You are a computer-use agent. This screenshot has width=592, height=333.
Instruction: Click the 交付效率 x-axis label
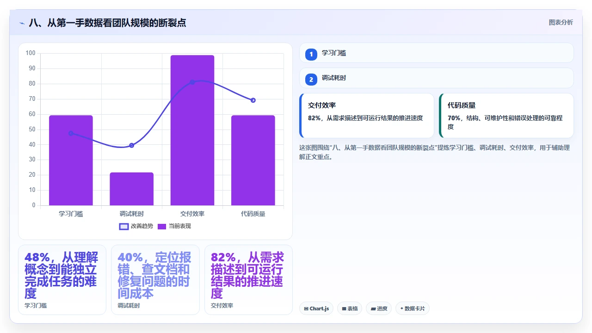(x=192, y=214)
